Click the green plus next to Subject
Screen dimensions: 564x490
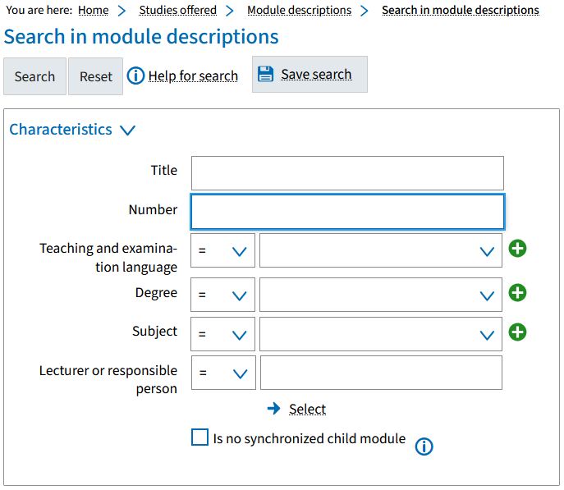click(517, 332)
